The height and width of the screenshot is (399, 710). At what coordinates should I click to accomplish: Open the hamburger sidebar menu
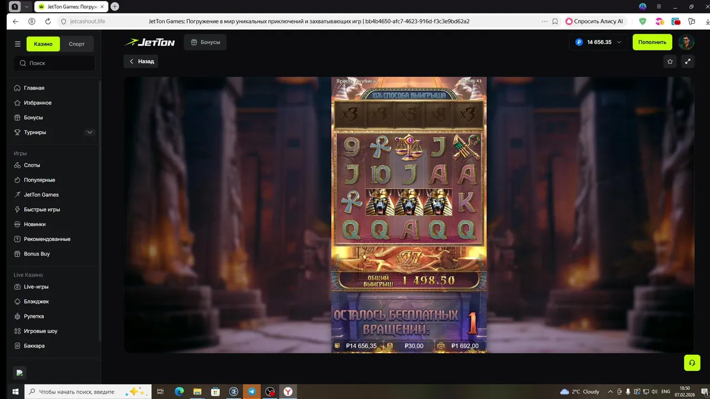click(x=18, y=44)
